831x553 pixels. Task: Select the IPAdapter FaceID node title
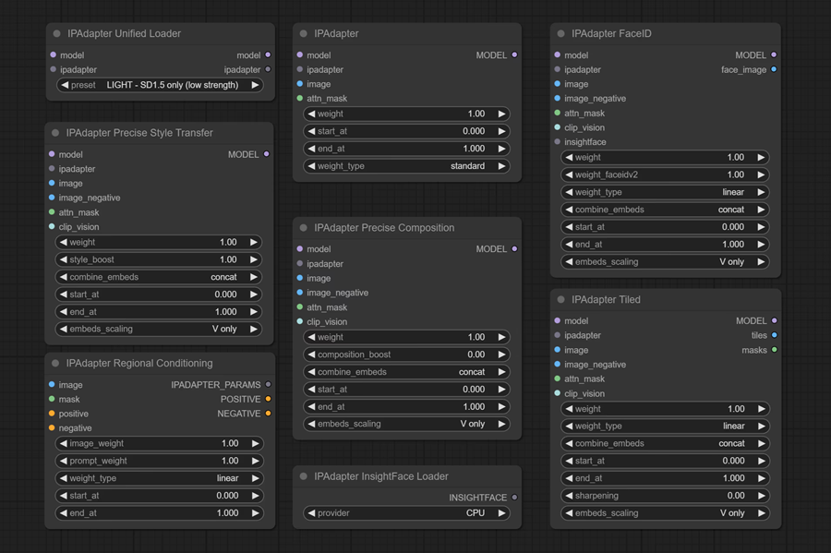[611, 33]
